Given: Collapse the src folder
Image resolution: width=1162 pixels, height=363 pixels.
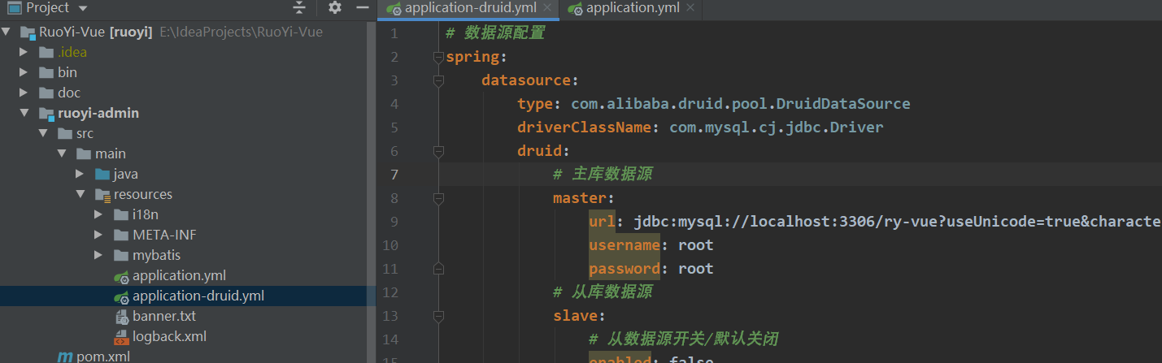Looking at the screenshot, I should click(43, 133).
